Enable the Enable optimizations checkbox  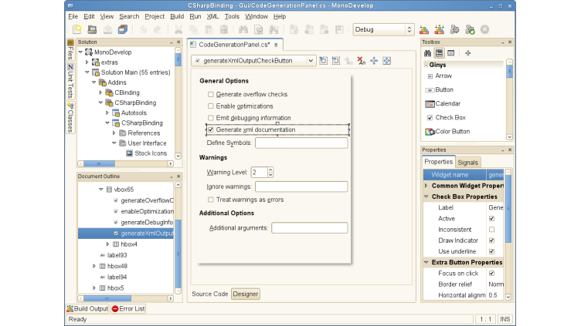(210, 106)
